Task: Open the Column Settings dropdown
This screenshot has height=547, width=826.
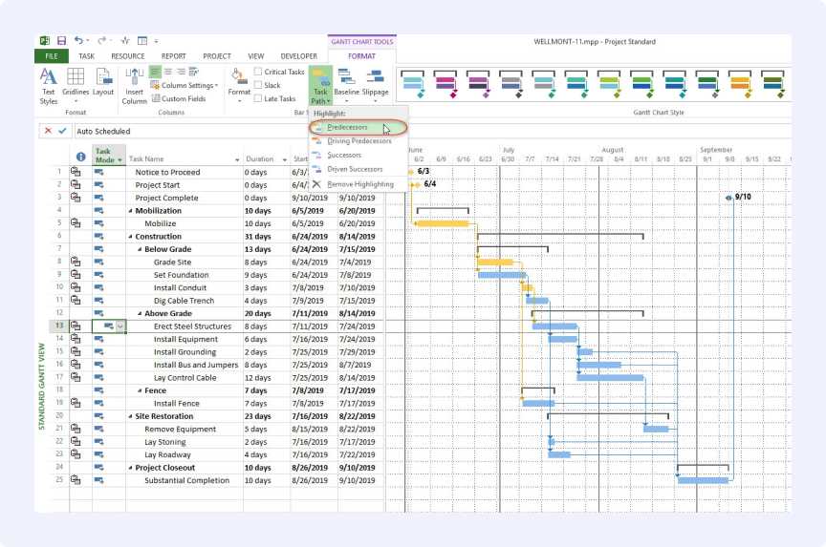Action: [x=188, y=85]
